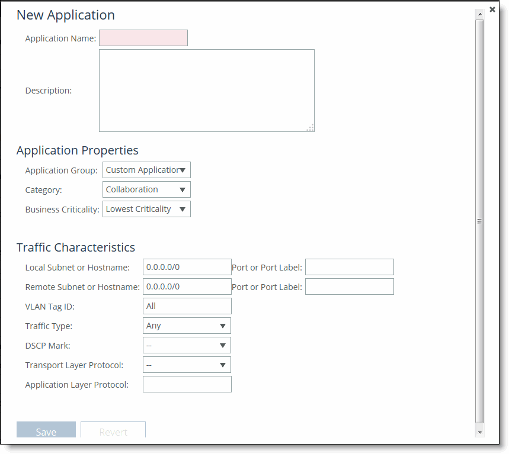Click the VLAN Tag ID field
The height and width of the screenshot is (454, 509).
coord(187,307)
